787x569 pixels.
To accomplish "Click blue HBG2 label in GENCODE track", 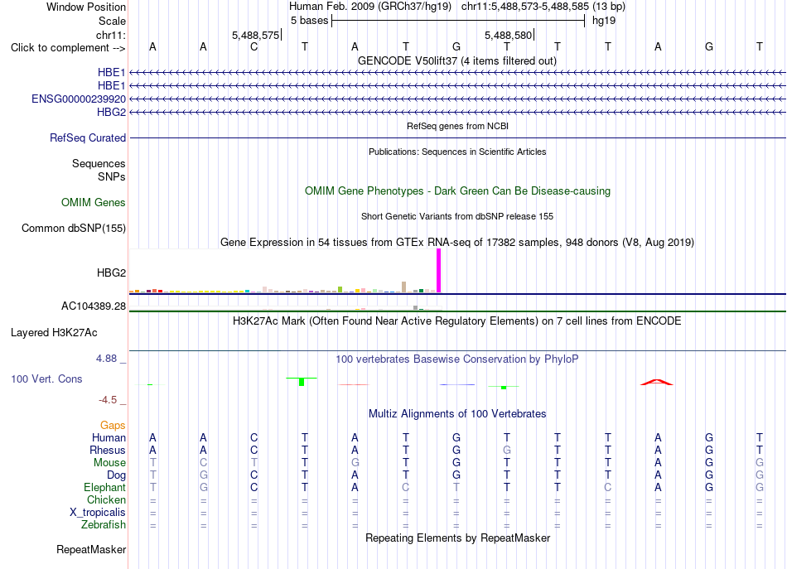I will click(111, 112).
